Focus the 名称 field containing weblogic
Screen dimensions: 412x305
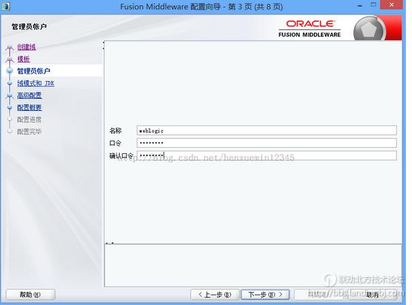(266, 130)
